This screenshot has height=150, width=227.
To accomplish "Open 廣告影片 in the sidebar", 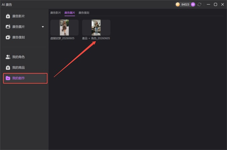I will (25, 16).
